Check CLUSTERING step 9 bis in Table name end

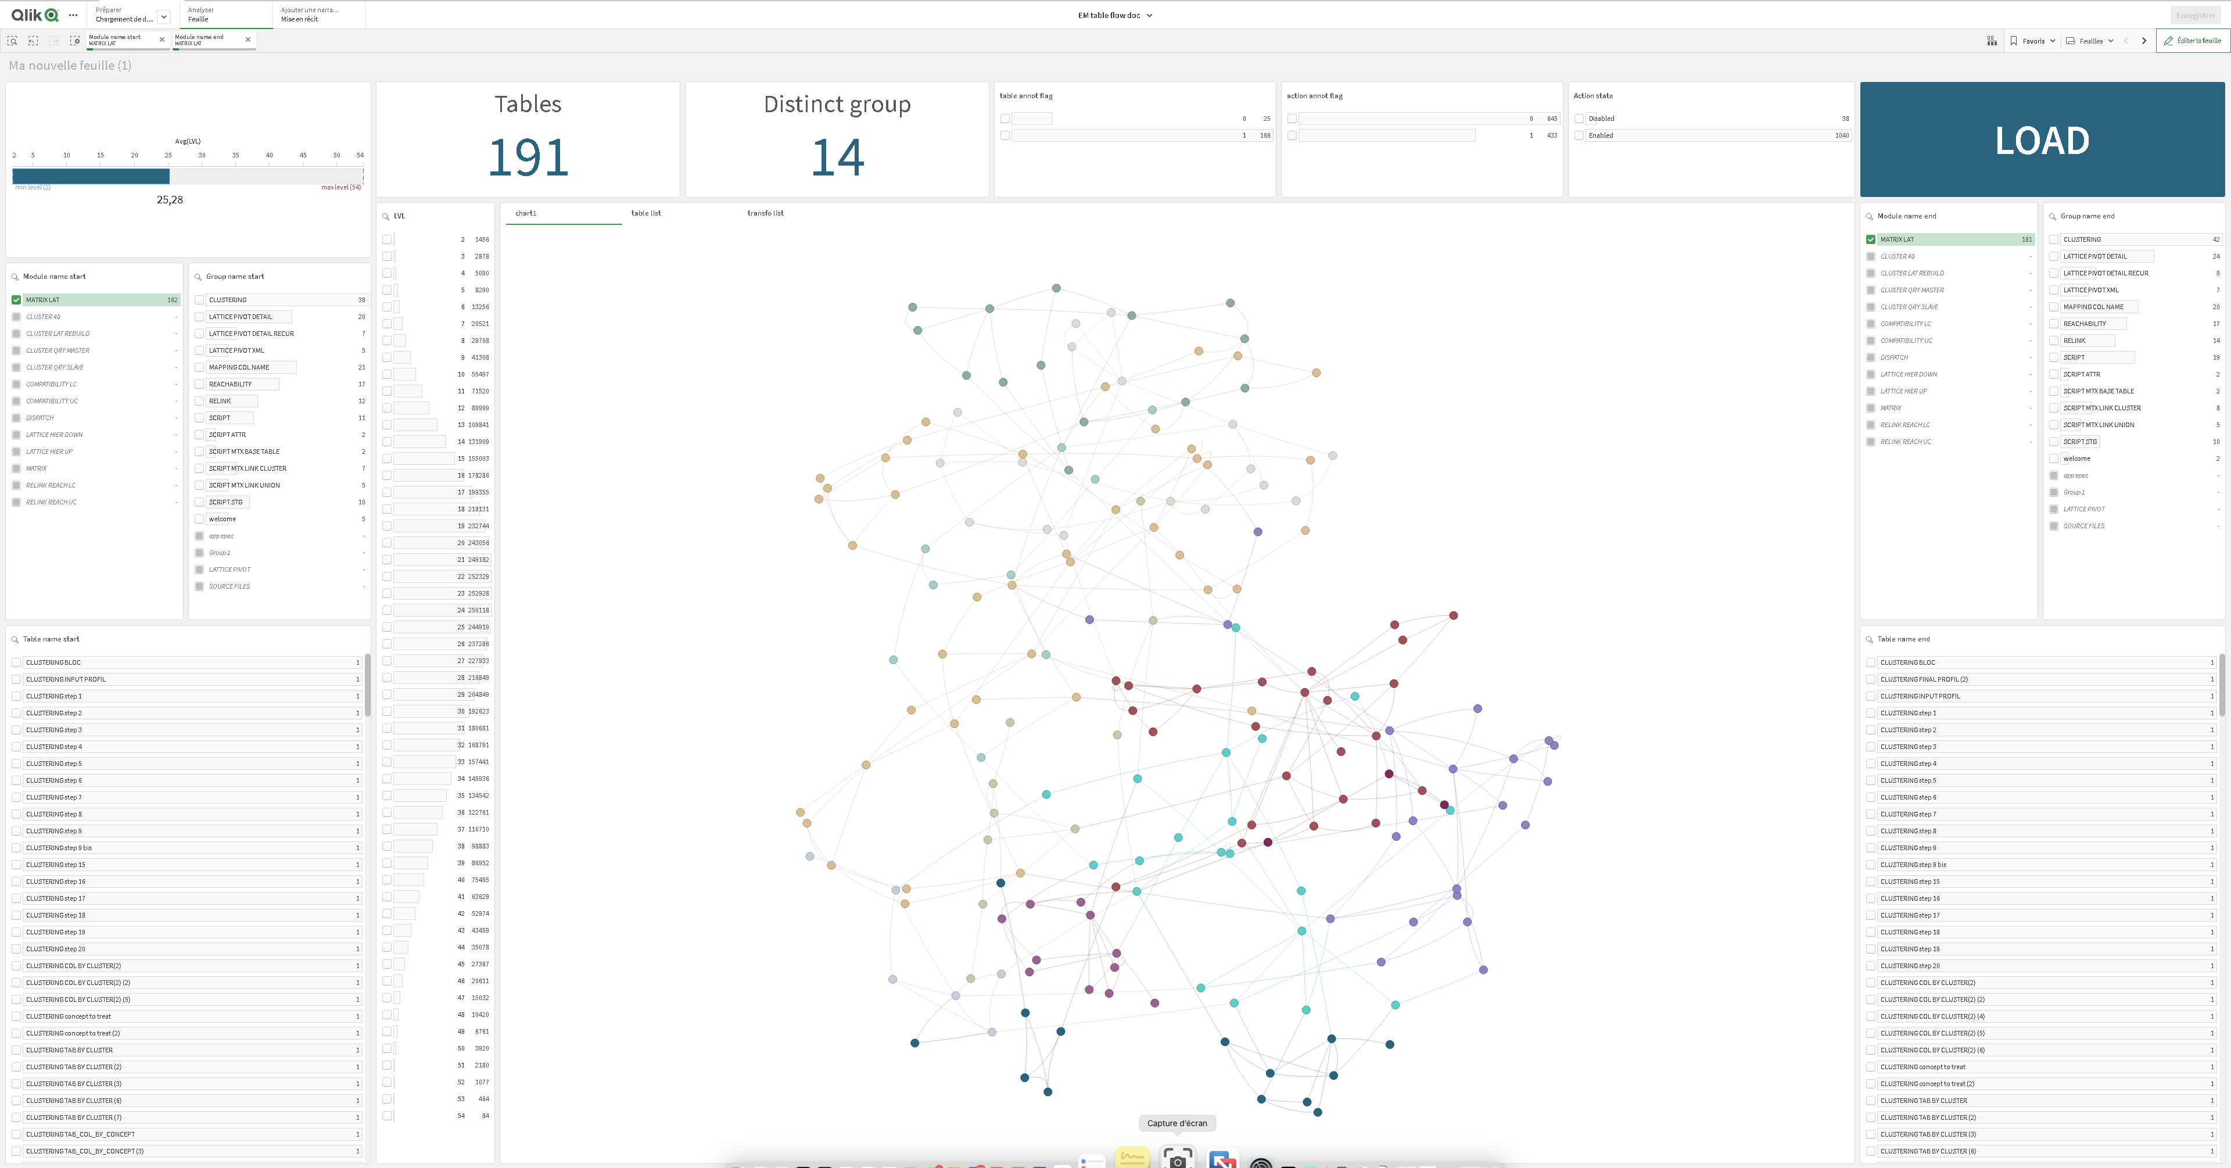(1871, 865)
